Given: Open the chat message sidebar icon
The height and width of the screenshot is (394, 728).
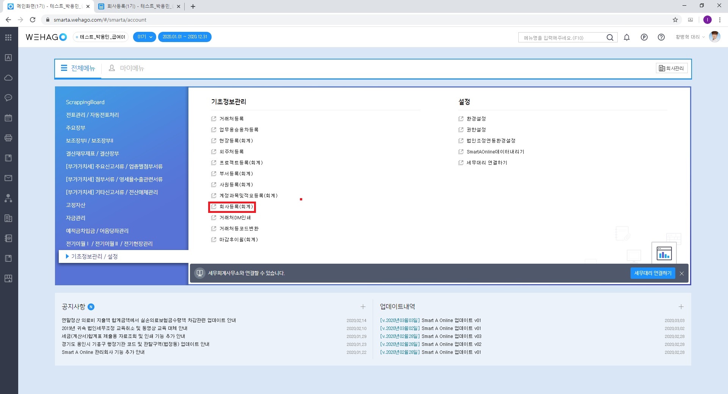Looking at the screenshot, I should pyautogui.click(x=8, y=98).
